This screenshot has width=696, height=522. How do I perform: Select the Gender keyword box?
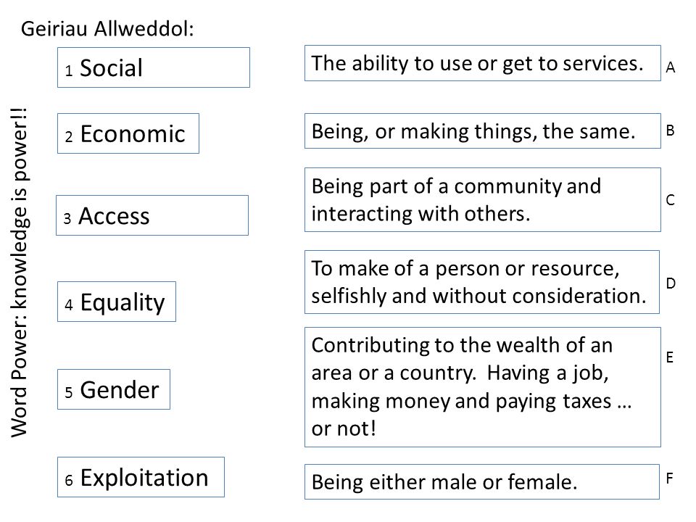114,389
